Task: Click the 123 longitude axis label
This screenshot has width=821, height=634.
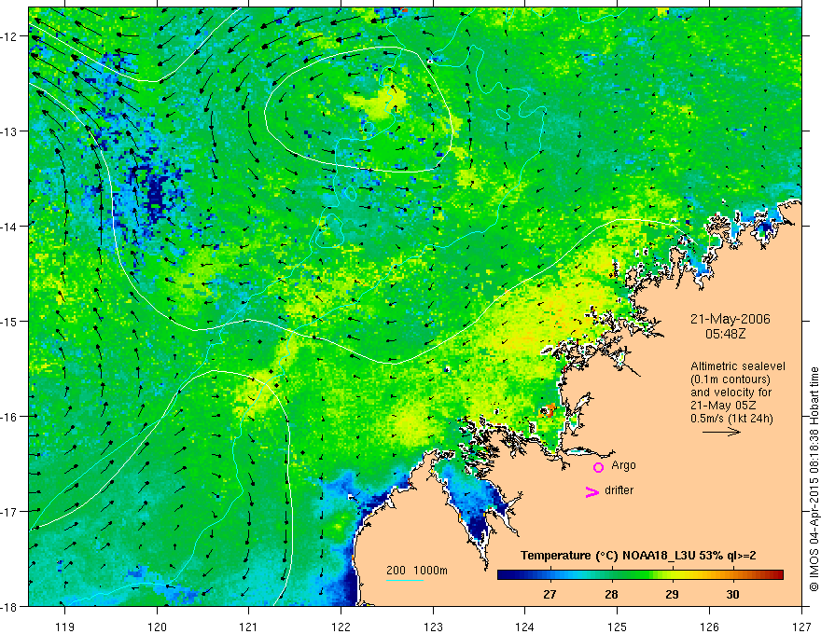Action: [433, 627]
